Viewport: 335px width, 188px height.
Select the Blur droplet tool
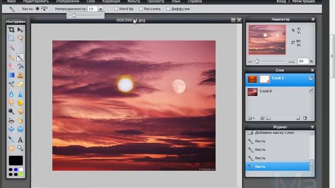pyautogui.click(x=12, y=94)
